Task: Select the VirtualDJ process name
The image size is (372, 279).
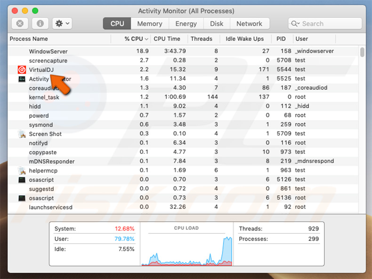Action: pyautogui.click(x=41, y=70)
